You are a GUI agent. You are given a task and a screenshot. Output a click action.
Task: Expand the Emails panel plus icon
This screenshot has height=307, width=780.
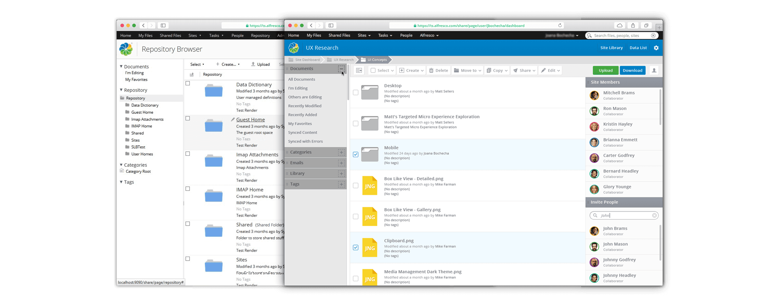pos(341,163)
